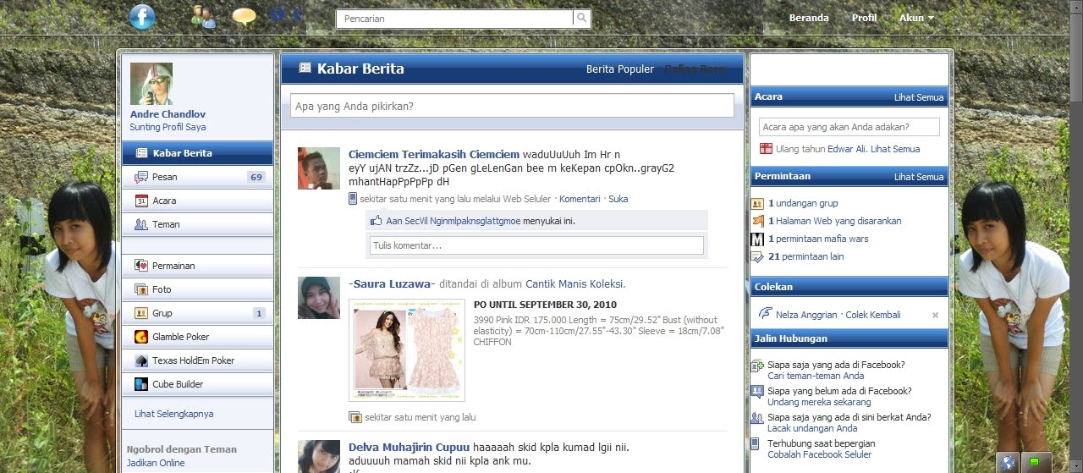Viewport: 1083px width, 473px height.
Task: Open 21 permintaan lain link
Action: 805,256
